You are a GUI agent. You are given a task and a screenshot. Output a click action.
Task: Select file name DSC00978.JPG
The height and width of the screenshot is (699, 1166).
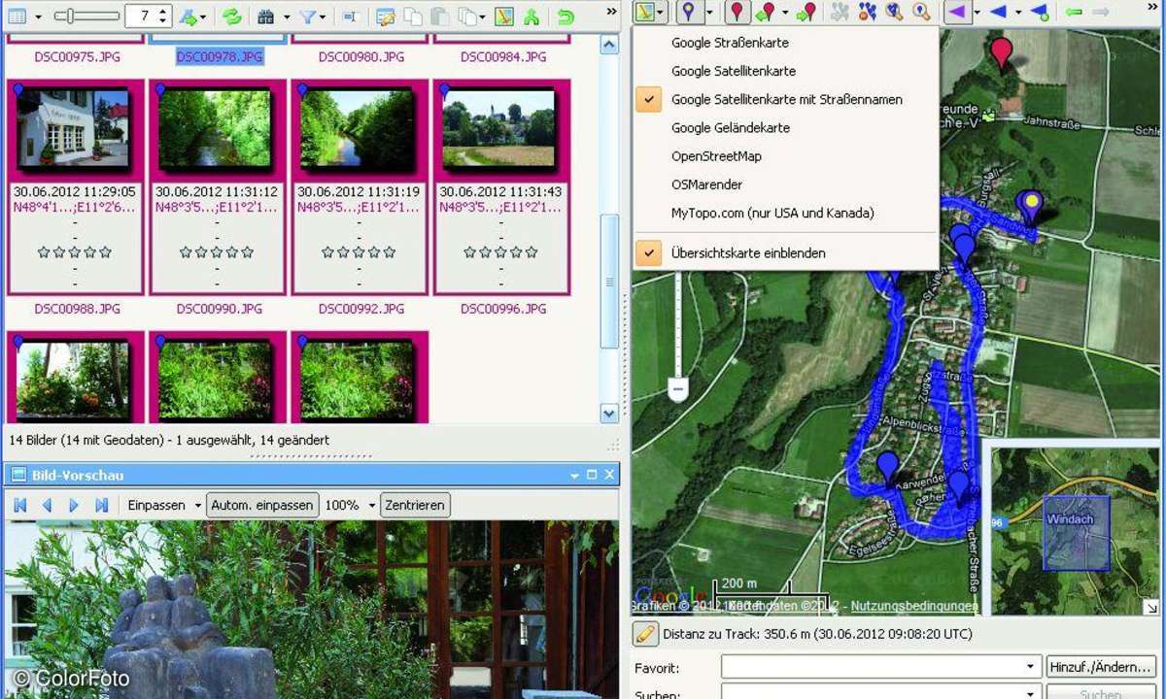click(219, 57)
